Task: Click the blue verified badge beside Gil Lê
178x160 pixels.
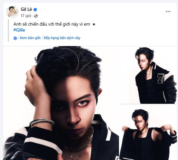Action: tap(35, 10)
